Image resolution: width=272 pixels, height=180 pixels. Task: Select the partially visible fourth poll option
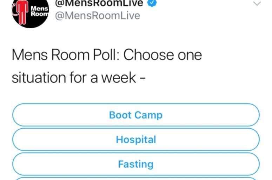136,179
